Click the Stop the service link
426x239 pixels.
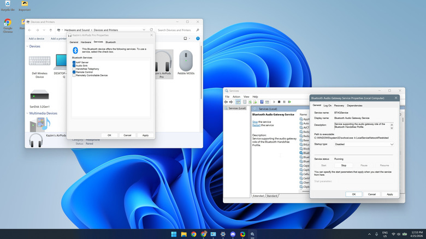(255, 122)
